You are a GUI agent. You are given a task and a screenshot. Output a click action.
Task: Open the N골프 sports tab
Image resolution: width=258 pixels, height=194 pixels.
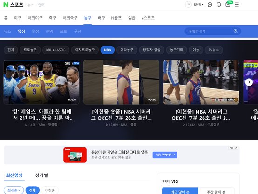click(x=116, y=18)
